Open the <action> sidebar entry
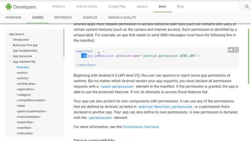 click(x=22, y=73)
